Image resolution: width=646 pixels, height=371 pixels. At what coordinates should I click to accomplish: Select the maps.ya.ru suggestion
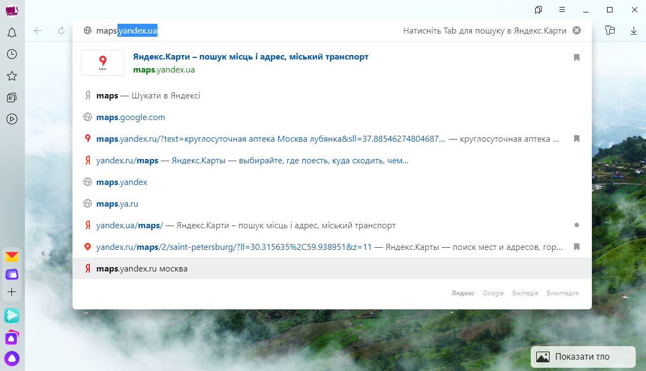(332, 204)
